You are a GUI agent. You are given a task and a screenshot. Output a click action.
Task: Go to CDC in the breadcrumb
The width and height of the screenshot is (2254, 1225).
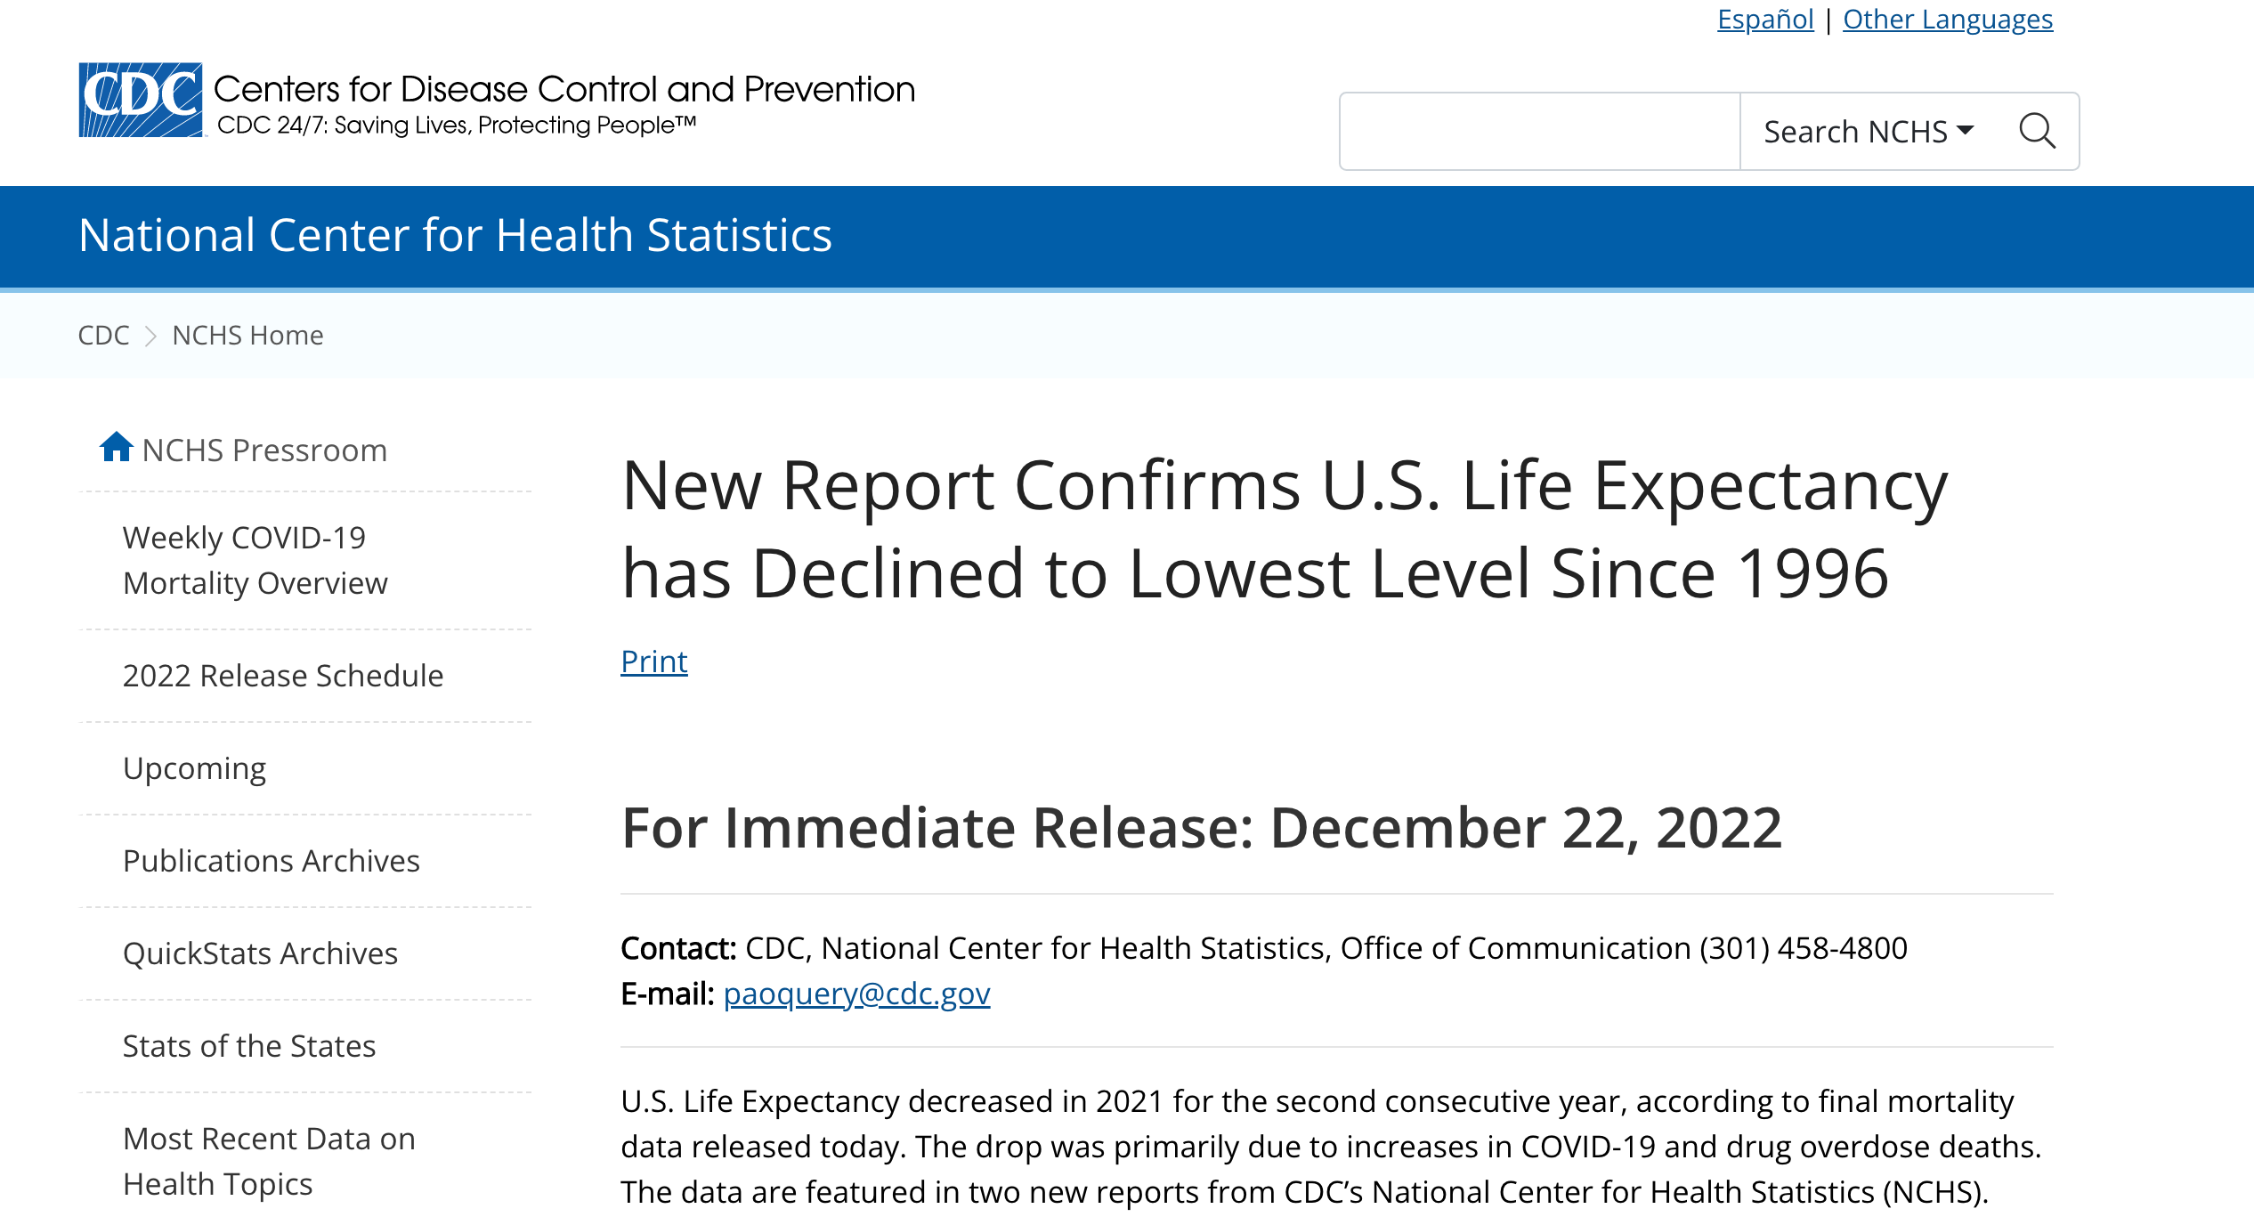click(x=103, y=336)
